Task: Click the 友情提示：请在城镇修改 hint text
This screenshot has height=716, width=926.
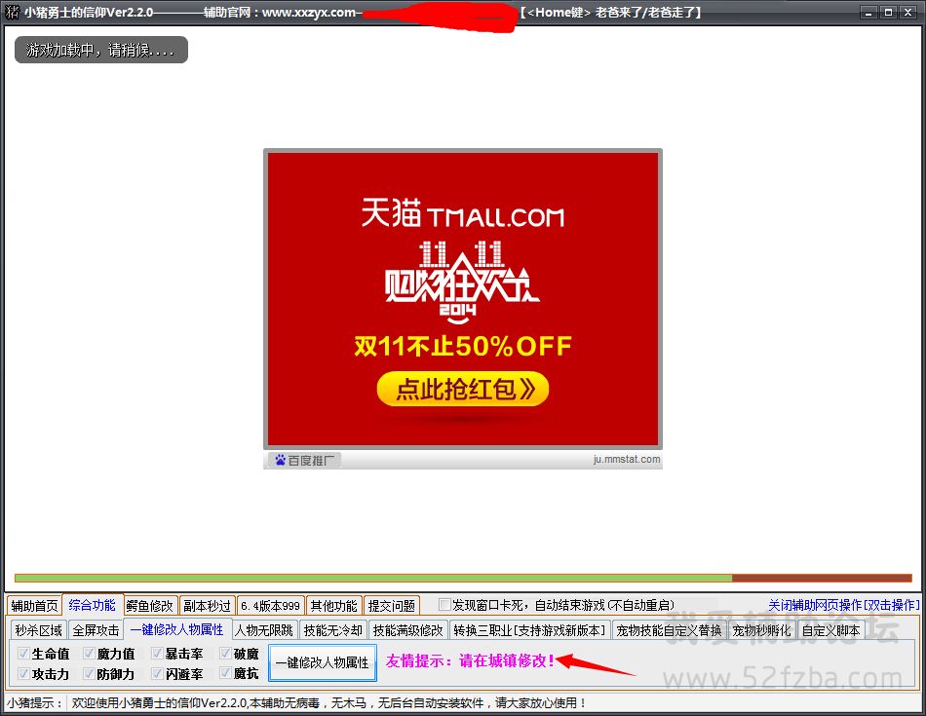Action: (x=470, y=660)
